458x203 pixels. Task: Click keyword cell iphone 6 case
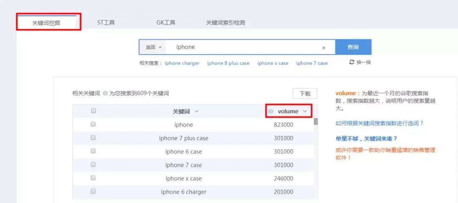(184, 151)
